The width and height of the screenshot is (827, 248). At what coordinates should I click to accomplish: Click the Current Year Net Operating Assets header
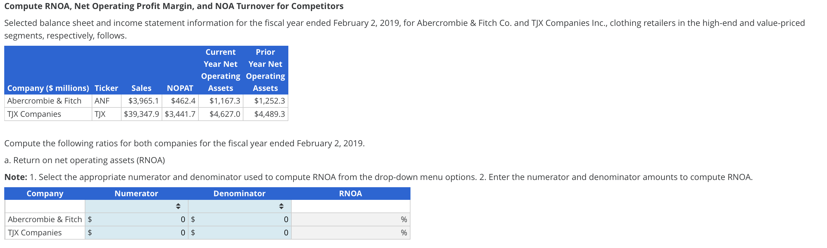point(221,70)
